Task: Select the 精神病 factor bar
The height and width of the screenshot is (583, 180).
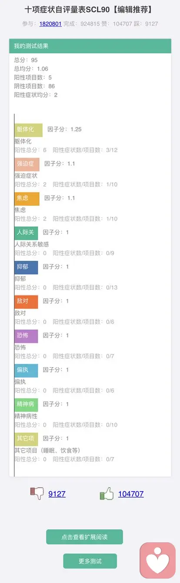Action: (x=26, y=405)
